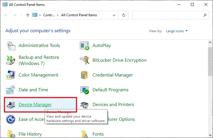Open the Backup and Restore (Windows 7) link

[39, 60]
